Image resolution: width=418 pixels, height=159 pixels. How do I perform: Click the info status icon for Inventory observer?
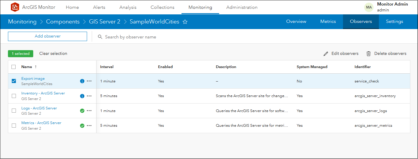82,96
